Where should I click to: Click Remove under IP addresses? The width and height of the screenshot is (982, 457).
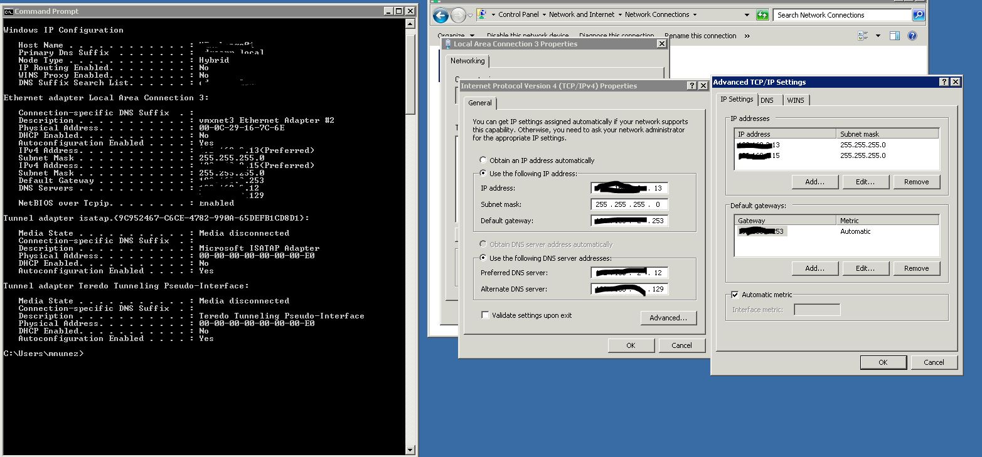(x=916, y=182)
